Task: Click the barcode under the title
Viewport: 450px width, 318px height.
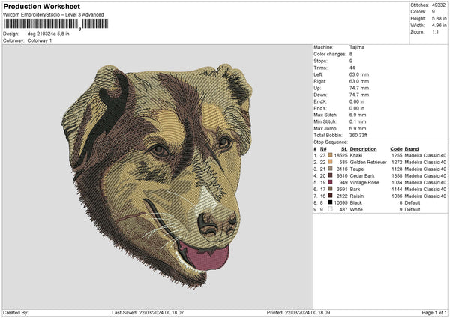Action: click(x=55, y=25)
